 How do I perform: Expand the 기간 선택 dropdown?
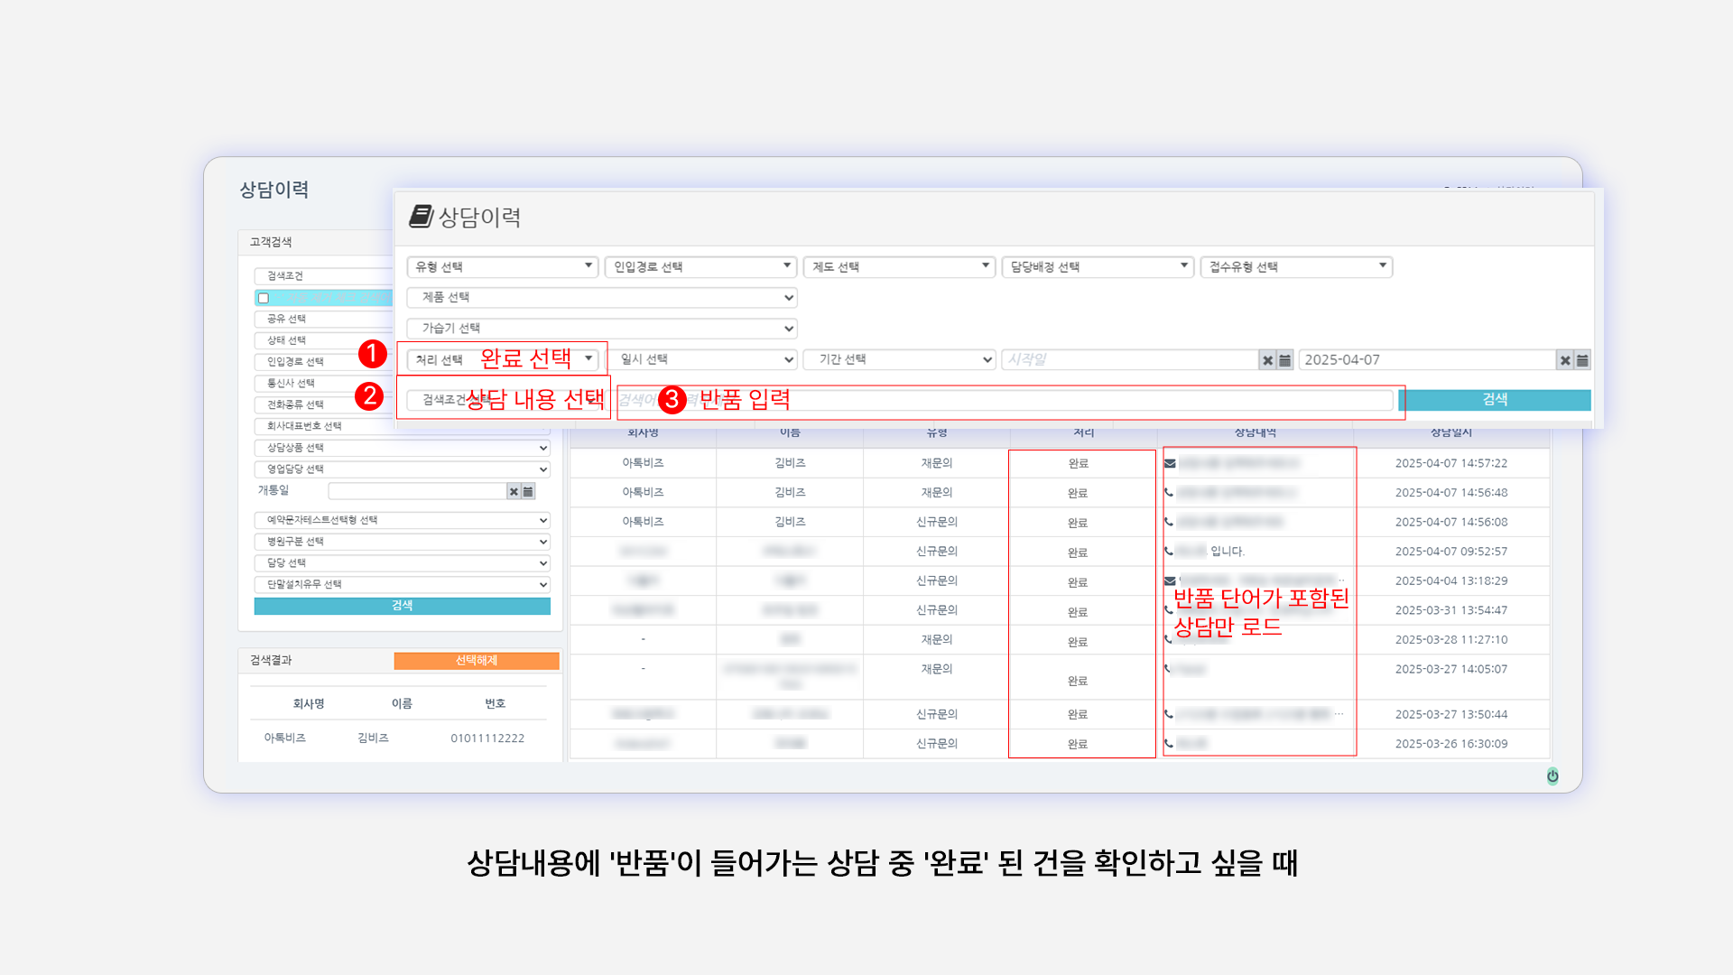tap(899, 359)
